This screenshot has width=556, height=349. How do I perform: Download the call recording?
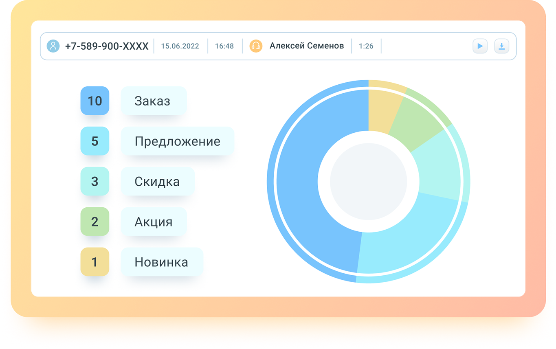coord(501,46)
